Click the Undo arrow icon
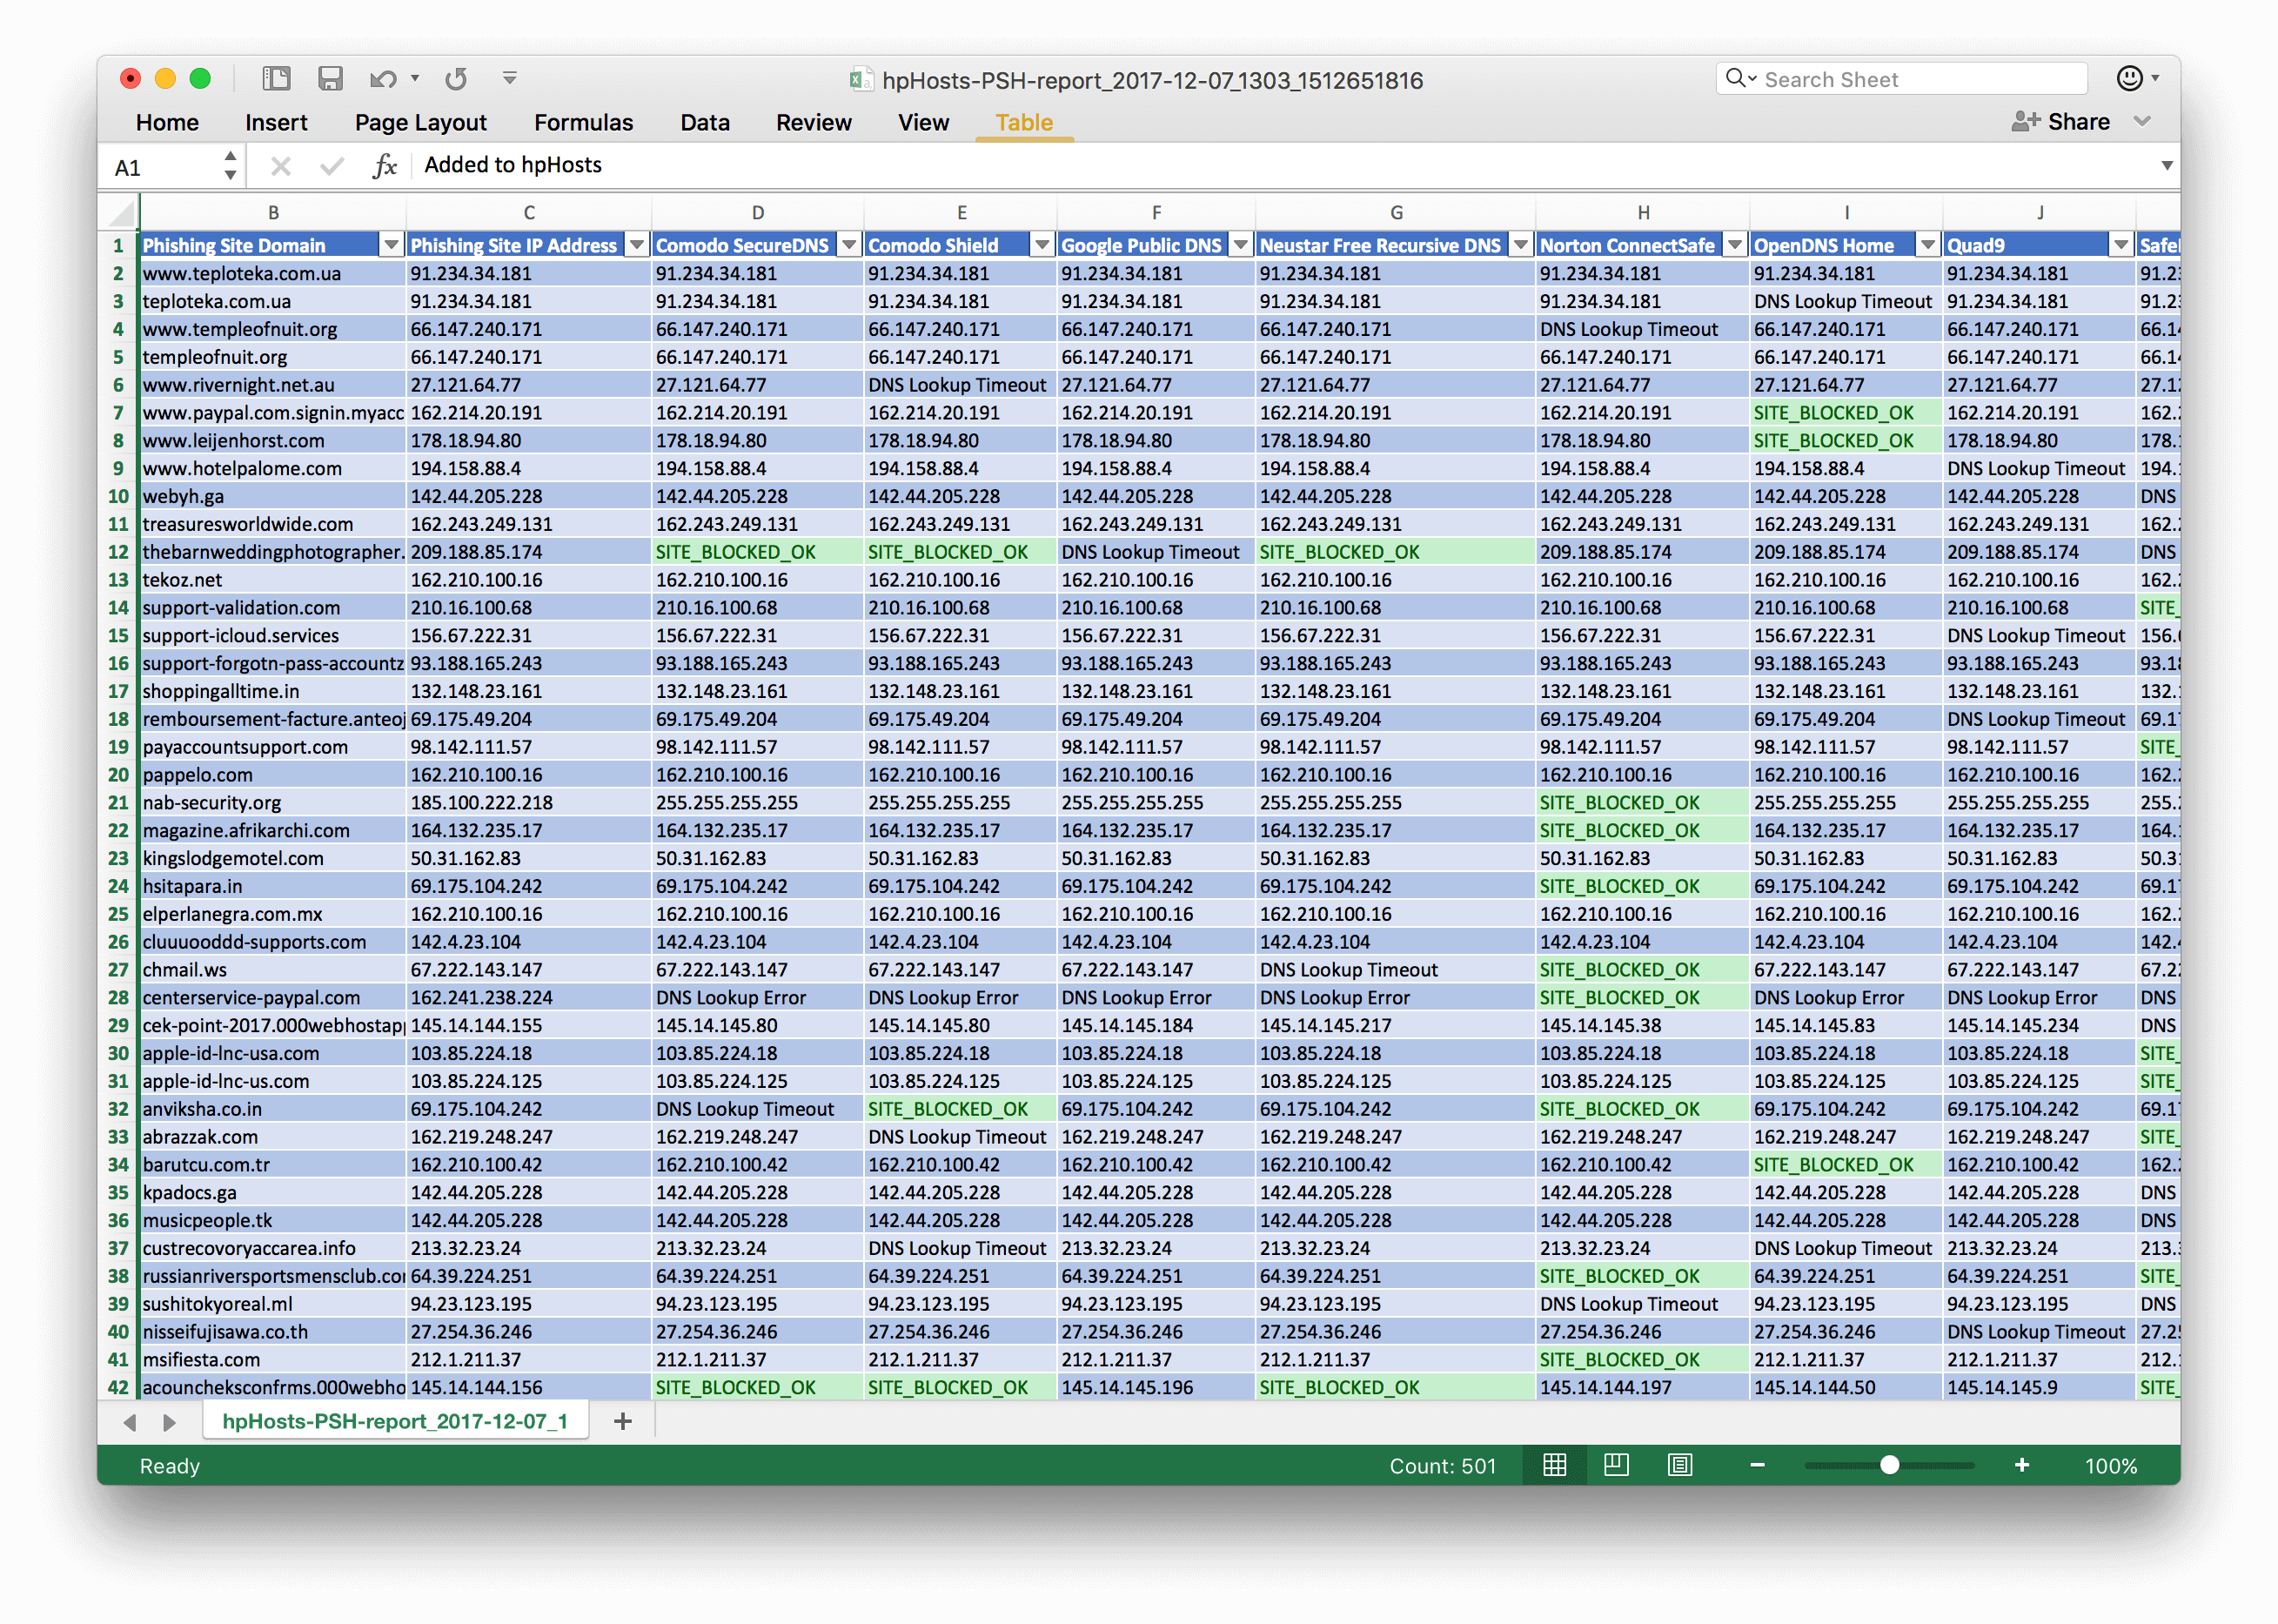 tap(383, 79)
